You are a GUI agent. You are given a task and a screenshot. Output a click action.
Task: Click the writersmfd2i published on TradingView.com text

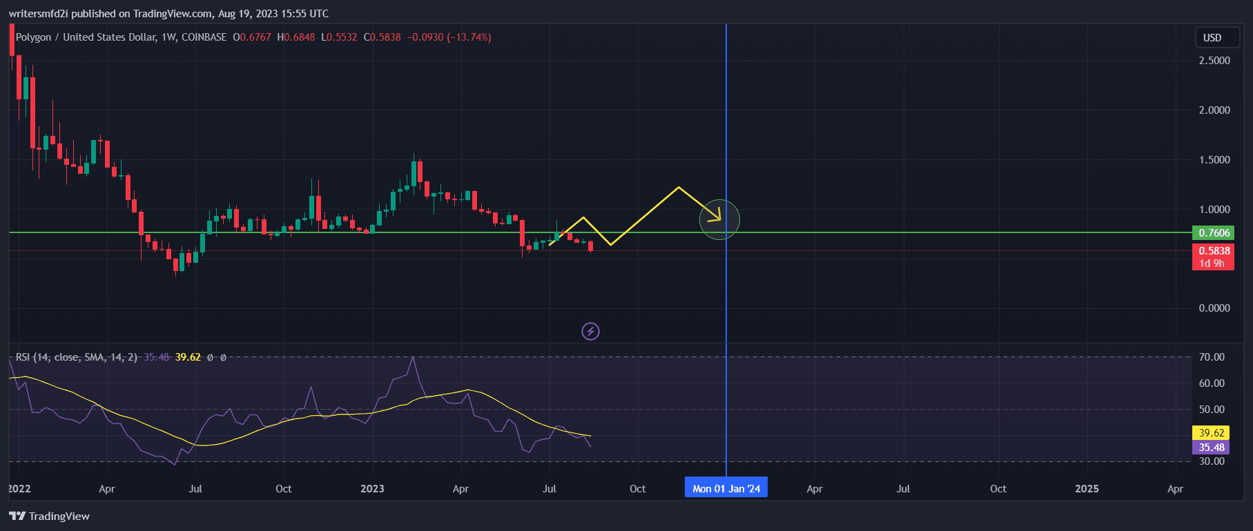[168, 14]
